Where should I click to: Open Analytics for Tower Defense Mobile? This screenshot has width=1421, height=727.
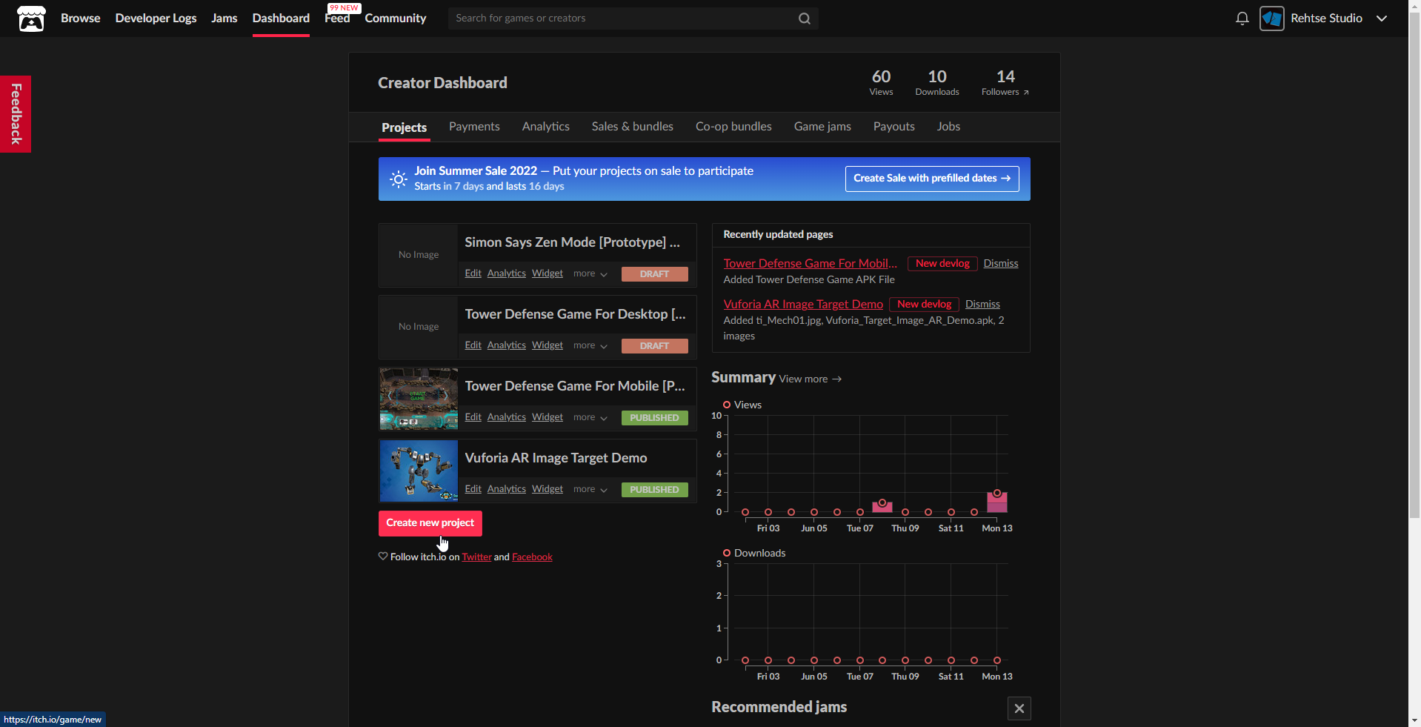pyautogui.click(x=507, y=417)
